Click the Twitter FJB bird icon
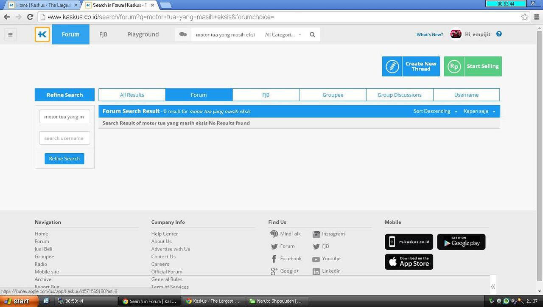543x307 pixels. click(x=316, y=246)
